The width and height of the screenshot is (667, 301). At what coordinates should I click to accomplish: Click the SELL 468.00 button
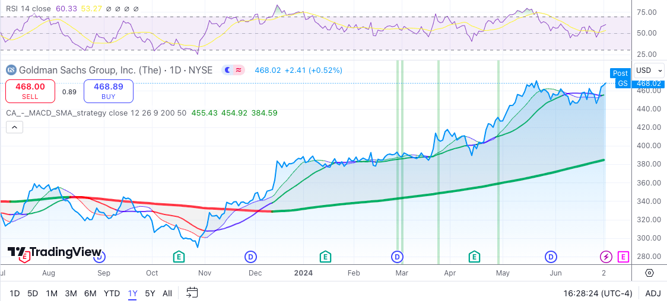30,91
